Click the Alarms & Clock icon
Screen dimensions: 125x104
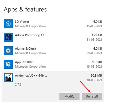click(x=8, y=51)
